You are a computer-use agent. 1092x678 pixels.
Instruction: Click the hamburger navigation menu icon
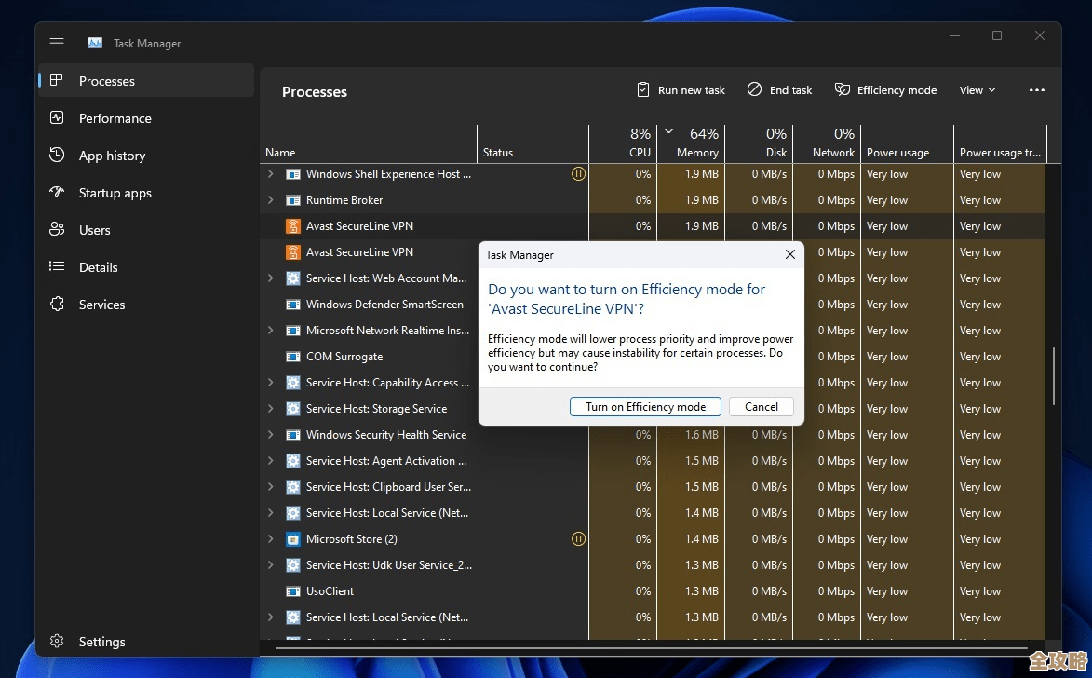57,43
